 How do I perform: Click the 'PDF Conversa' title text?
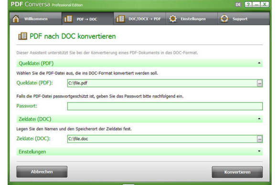(x=30, y=4)
